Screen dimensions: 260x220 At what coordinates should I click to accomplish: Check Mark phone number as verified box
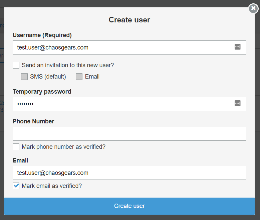click(x=16, y=147)
